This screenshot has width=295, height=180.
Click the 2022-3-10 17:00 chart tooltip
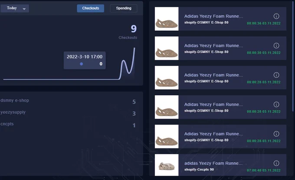pos(85,60)
